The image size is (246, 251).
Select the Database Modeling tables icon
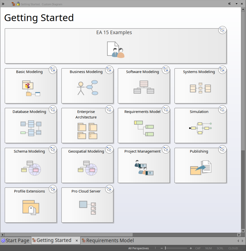[31, 128]
